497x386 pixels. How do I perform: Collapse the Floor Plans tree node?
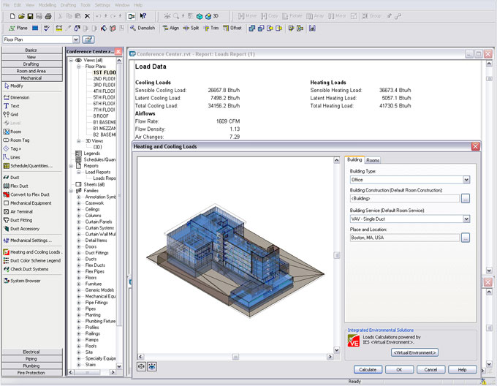point(79,67)
